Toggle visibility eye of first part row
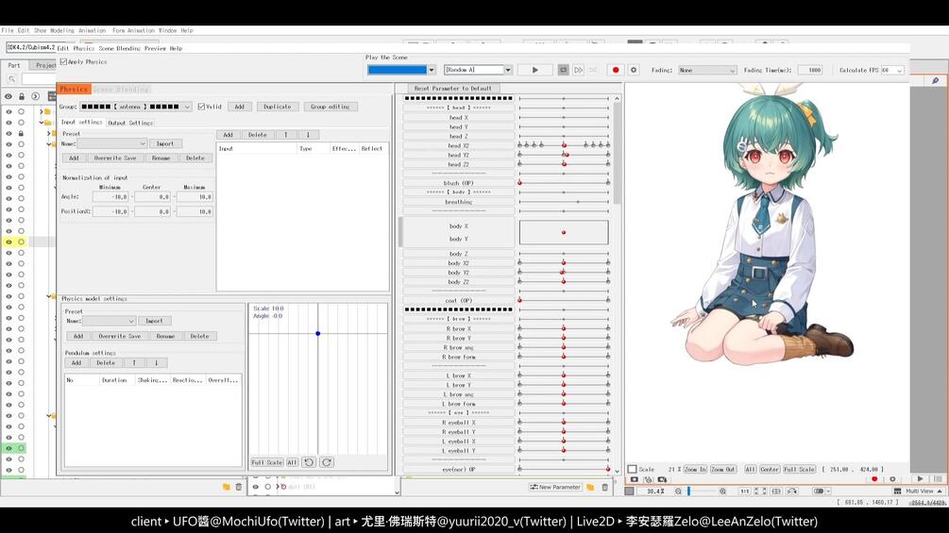The image size is (949, 533). pyautogui.click(x=8, y=112)
